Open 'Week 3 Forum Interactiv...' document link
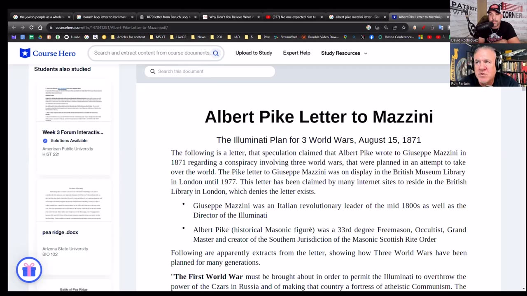This screenshot has width=527, height=296. pos(73,132)
